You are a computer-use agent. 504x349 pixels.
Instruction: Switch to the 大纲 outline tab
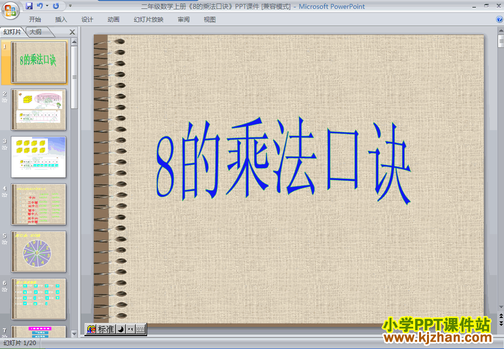click(36, 32)
